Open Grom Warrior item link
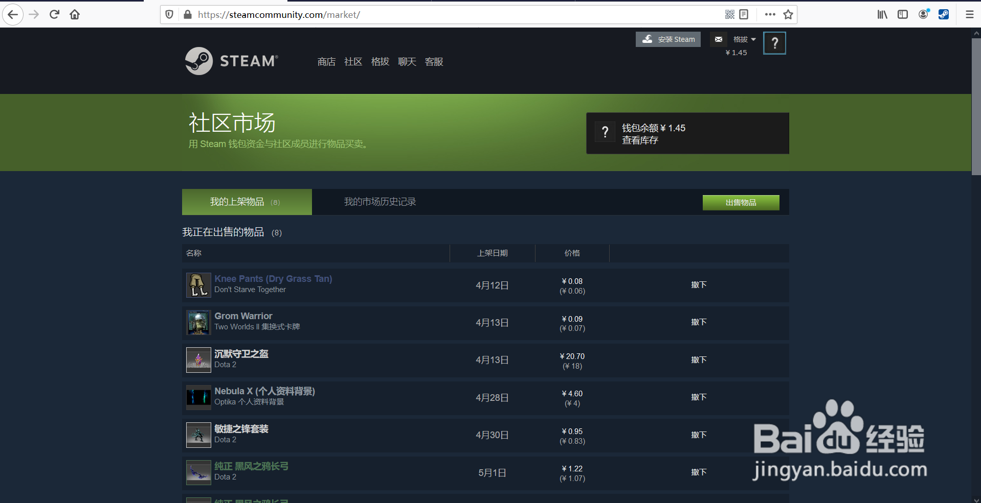This screenshot has width=981, height=503. coord(243,316)
